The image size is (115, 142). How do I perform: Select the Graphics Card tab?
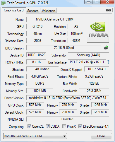tap(14, 10)
